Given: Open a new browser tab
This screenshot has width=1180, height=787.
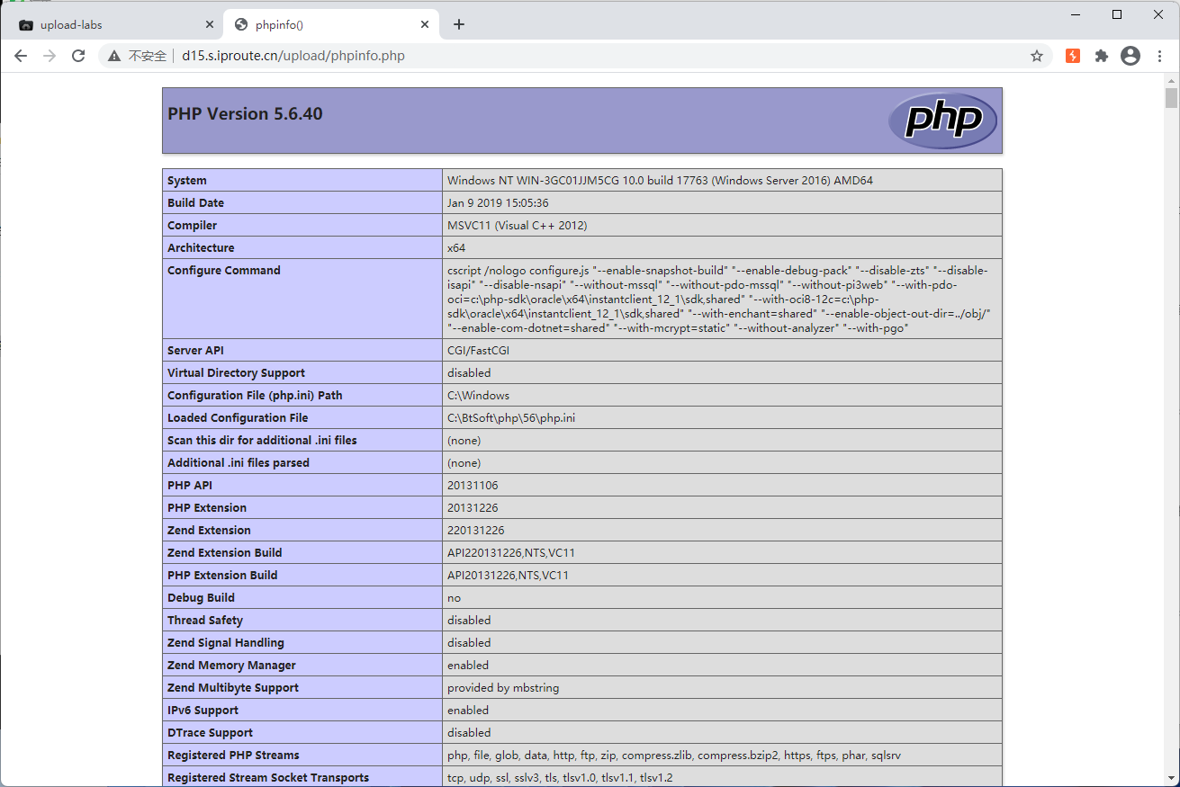Looking at the screenshot, I should coord(459,24).
